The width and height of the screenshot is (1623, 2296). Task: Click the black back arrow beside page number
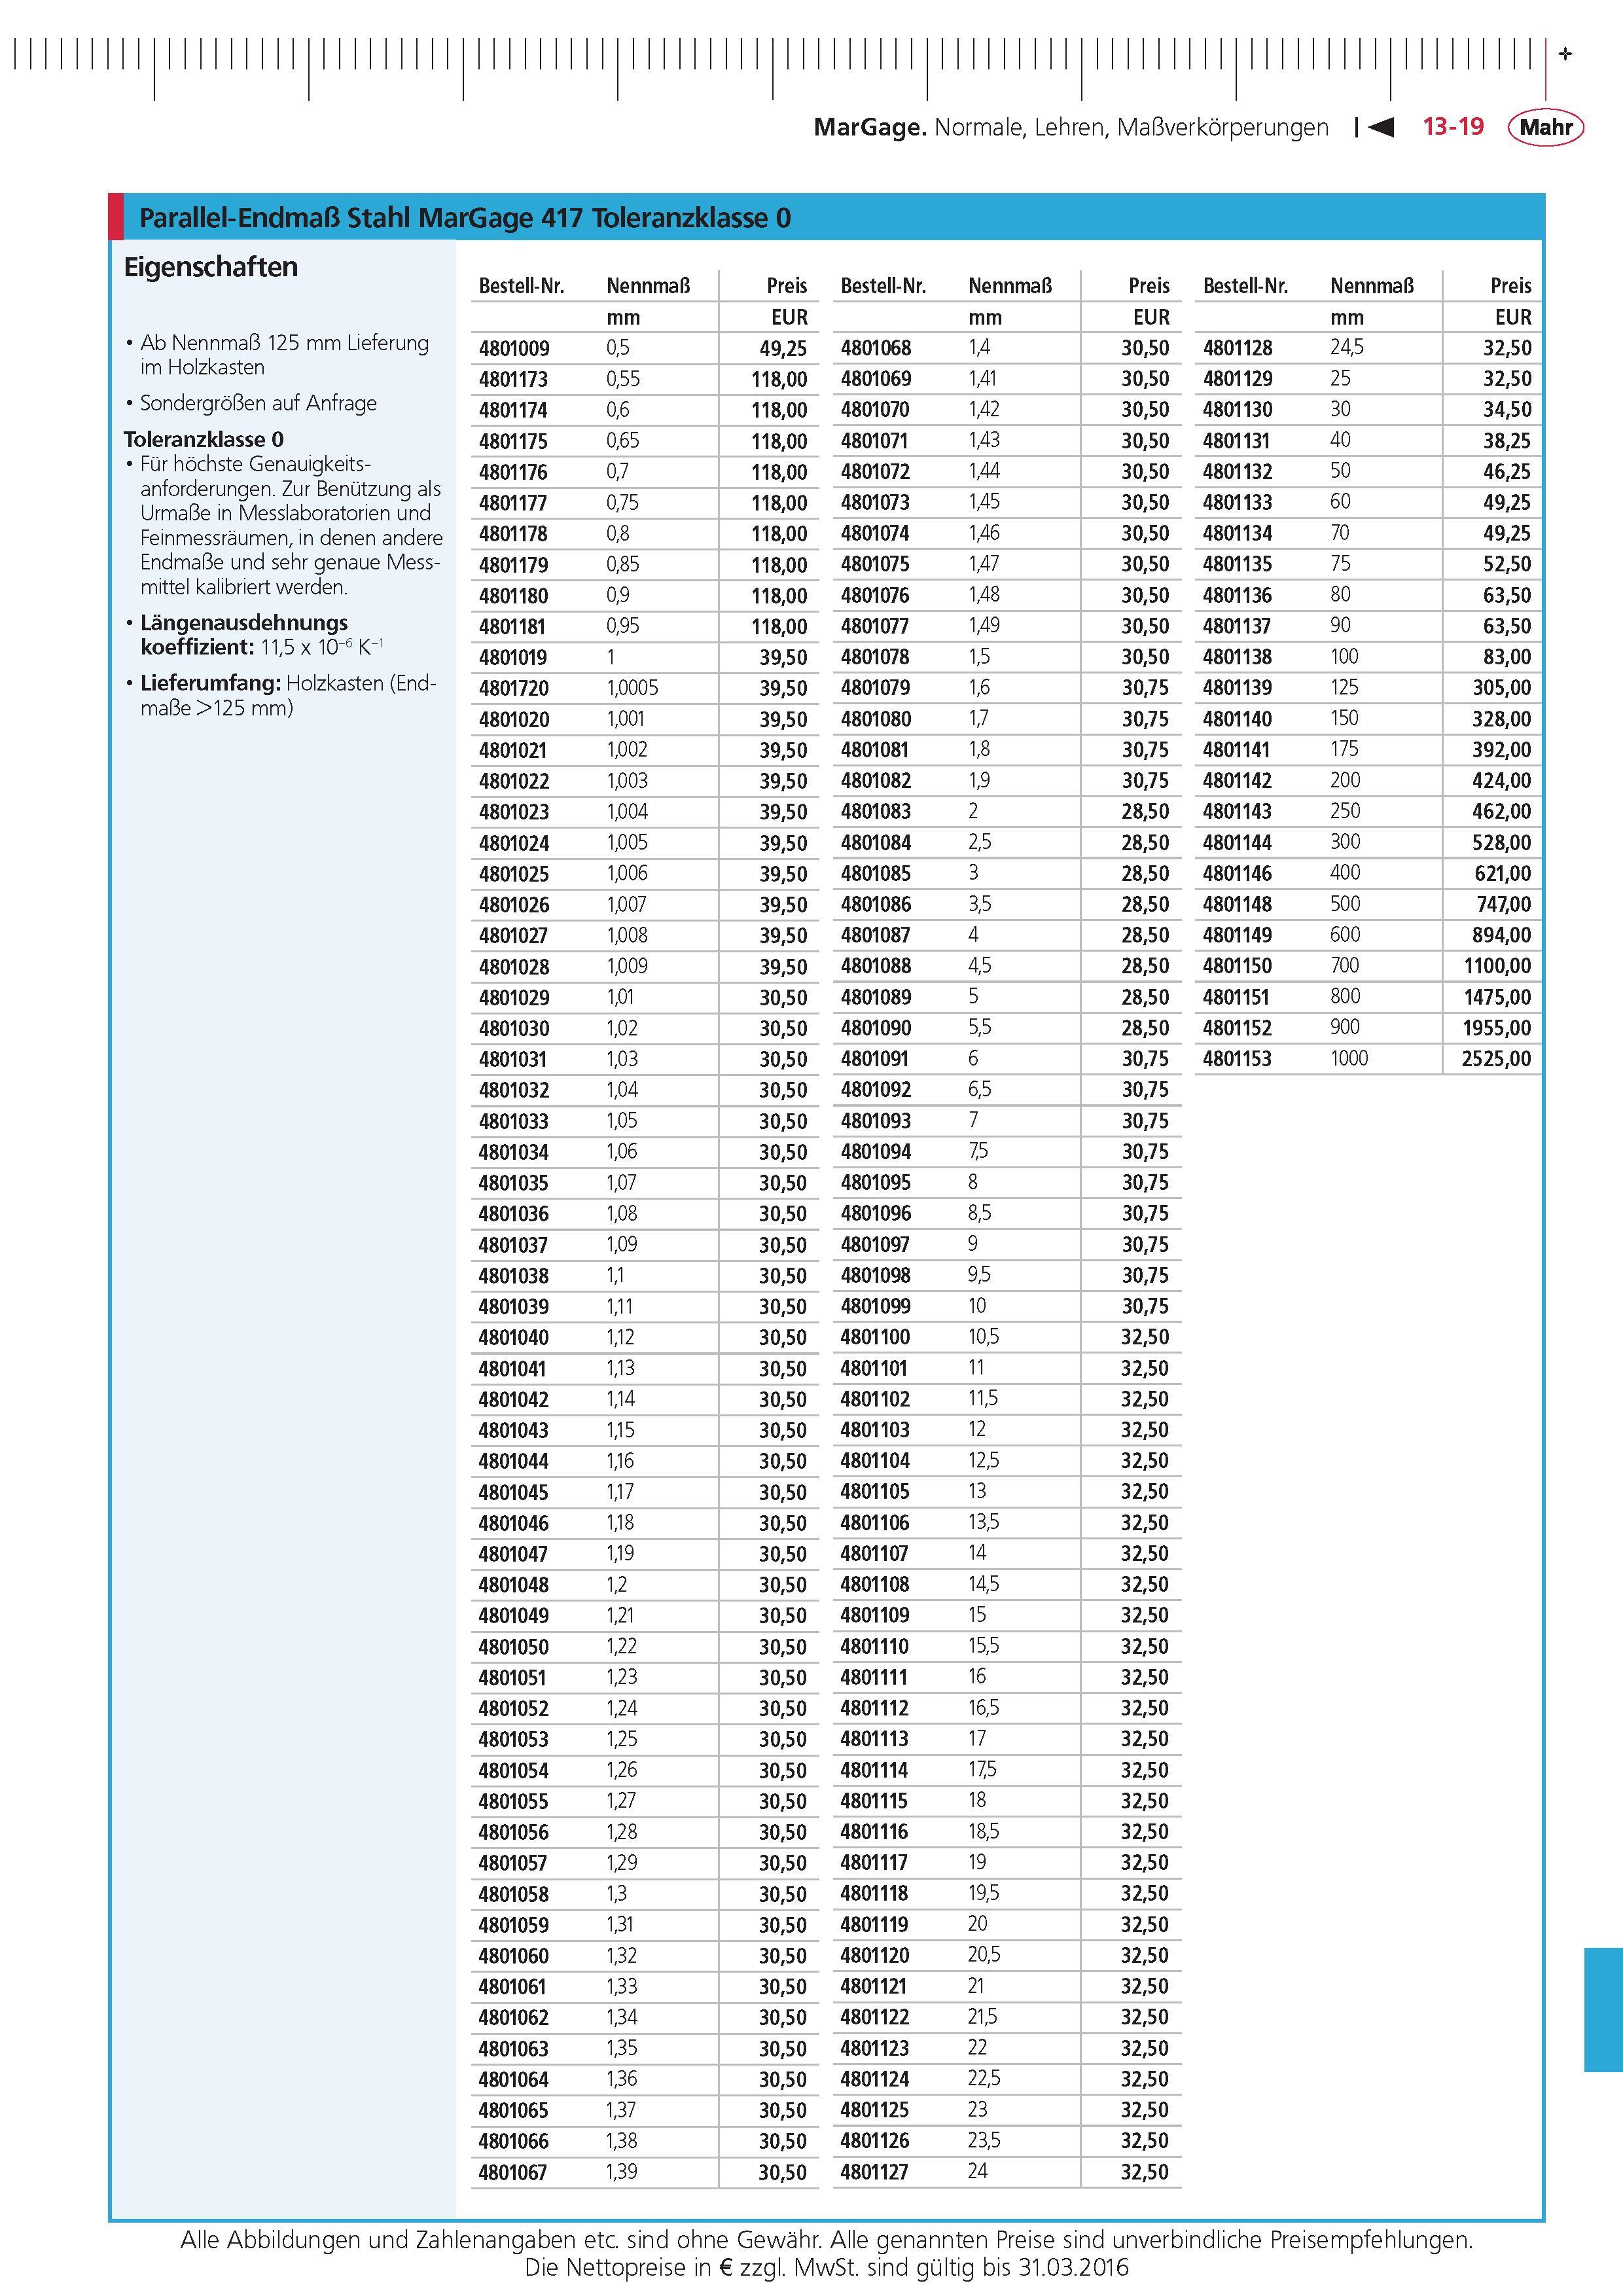[x=1381, y=127]
